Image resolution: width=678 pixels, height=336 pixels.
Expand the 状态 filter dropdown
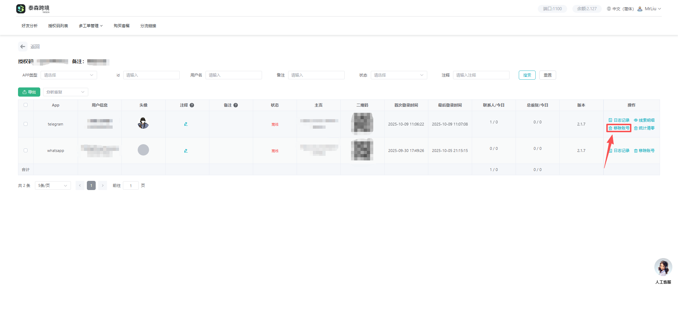tap(398, 75)
